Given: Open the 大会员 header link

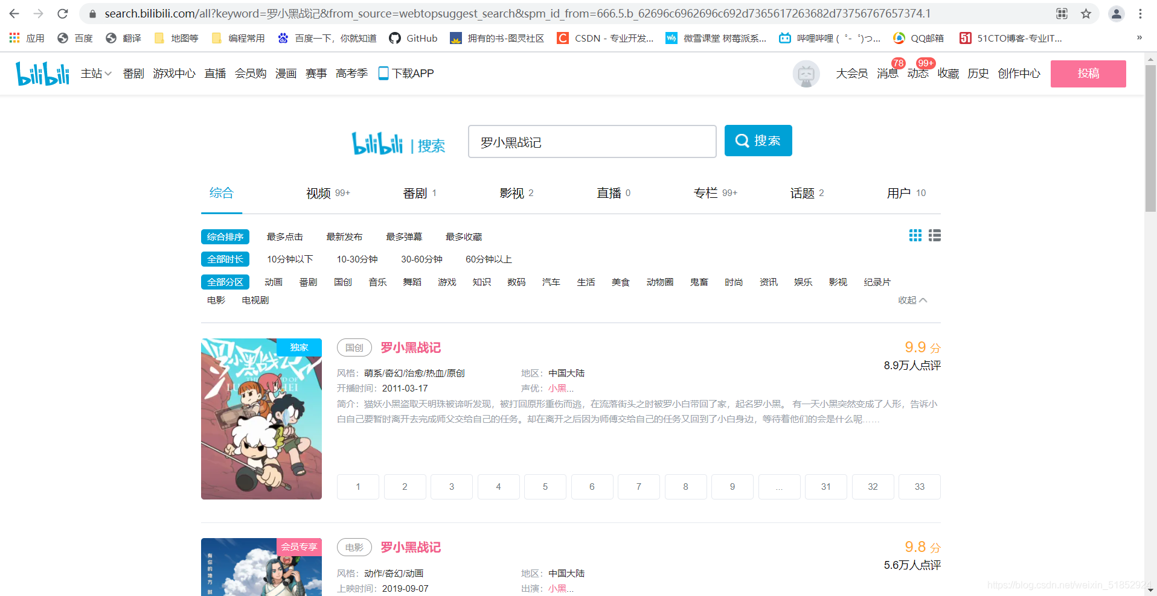Looking at the screenshot, I should (x=851, y=74).
